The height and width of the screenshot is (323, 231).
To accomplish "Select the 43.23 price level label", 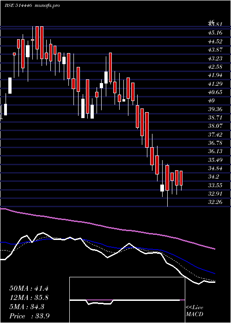I will tap(215, 59).
